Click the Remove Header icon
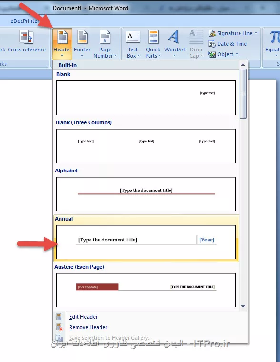280x362 pixels. click(59, 327)
